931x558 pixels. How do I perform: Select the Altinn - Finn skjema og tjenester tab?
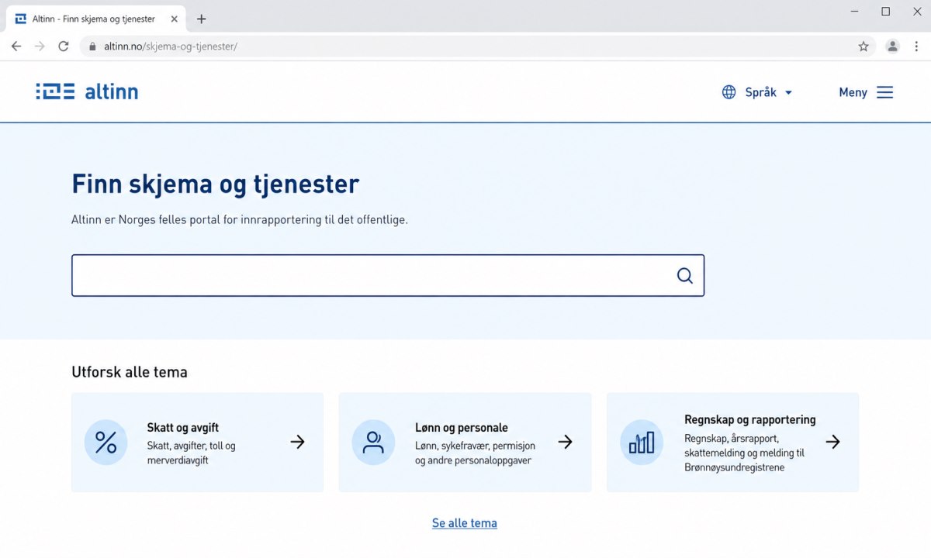point(94,19)
